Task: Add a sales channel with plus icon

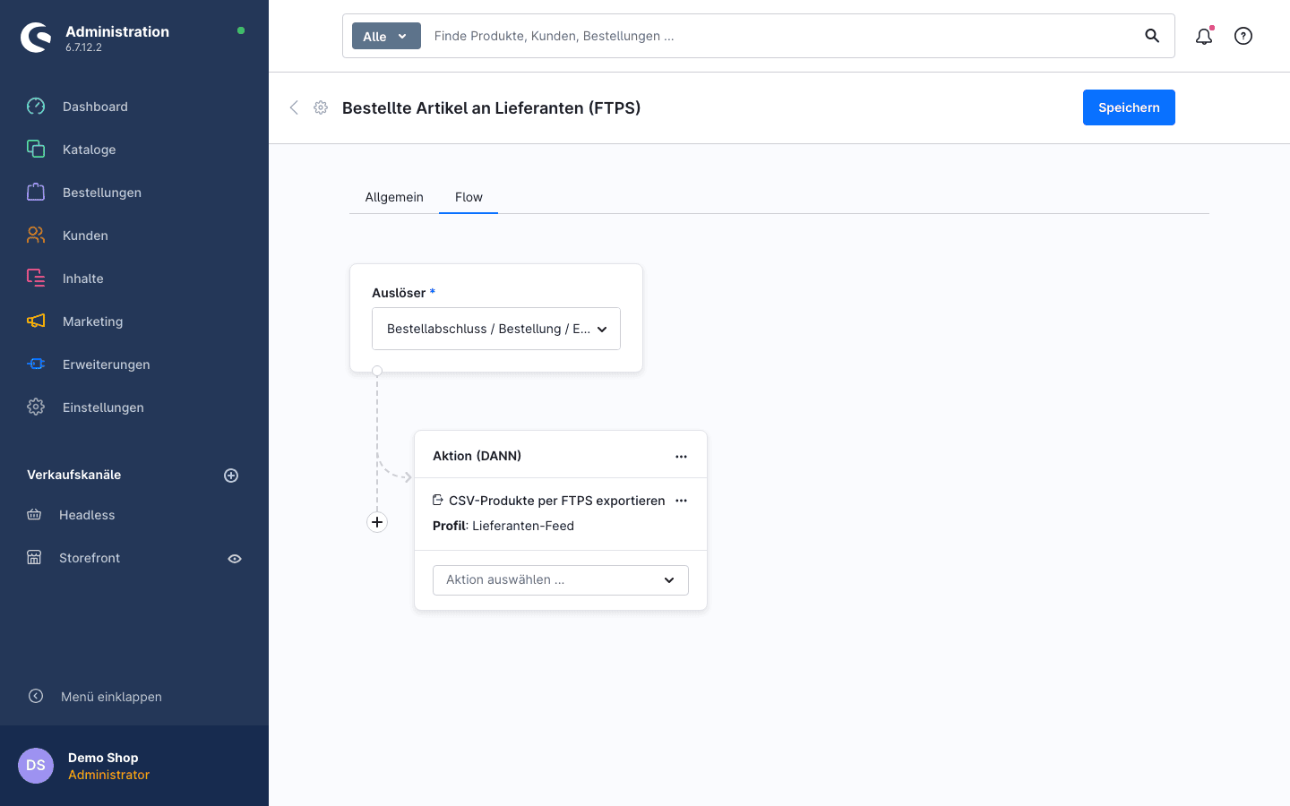Action: coord(231,476)
